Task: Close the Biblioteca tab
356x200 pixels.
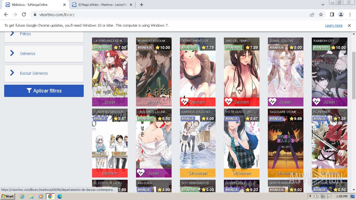Action: click(x=65, y=5)
